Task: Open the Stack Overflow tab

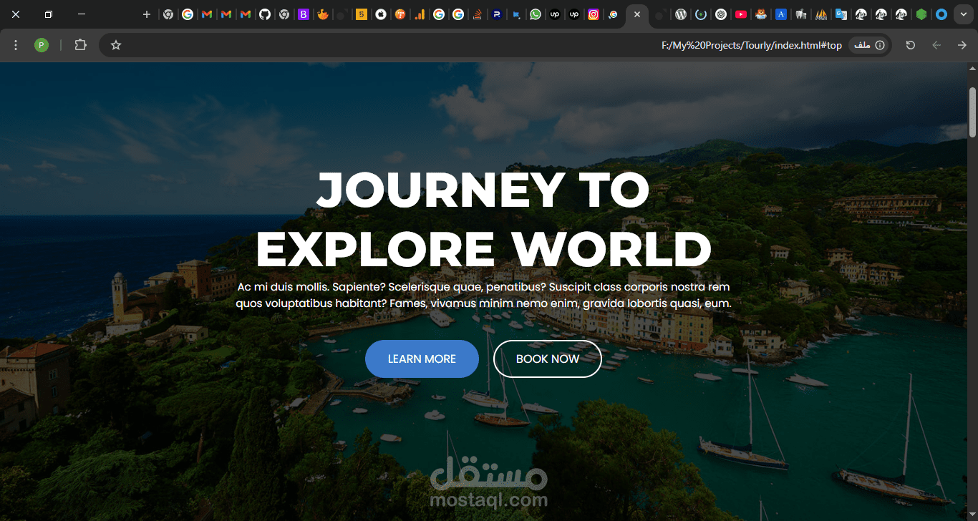Action: pyautogui.click(x=477, y=14)
